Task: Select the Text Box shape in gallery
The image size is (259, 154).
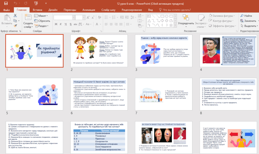Action: point(149,16)
